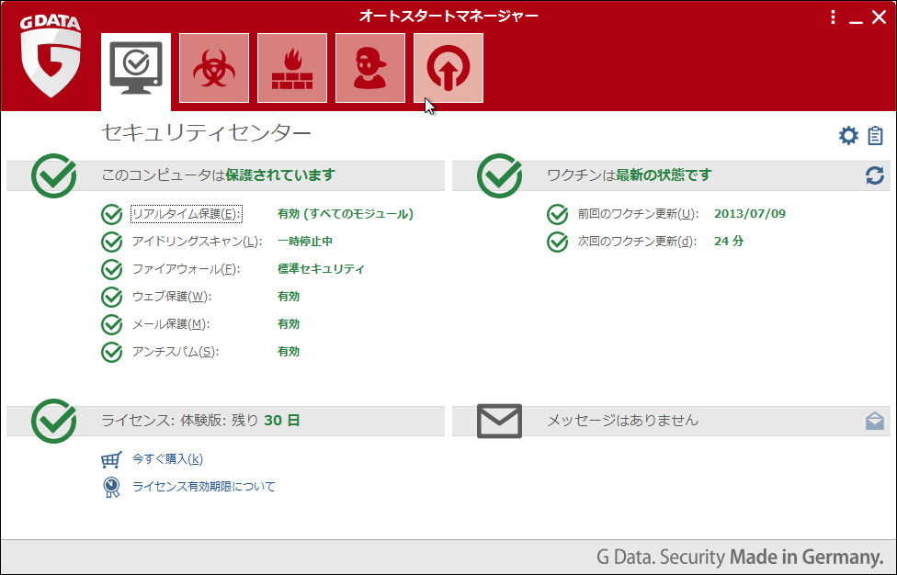Click check icon next to 次回のワクチン更新

click(557, 242)
